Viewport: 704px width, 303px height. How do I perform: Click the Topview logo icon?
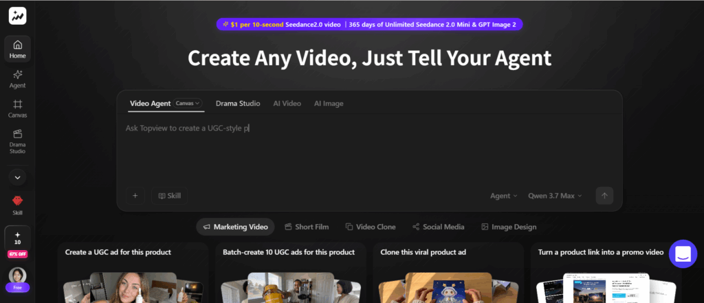point(17,16)
